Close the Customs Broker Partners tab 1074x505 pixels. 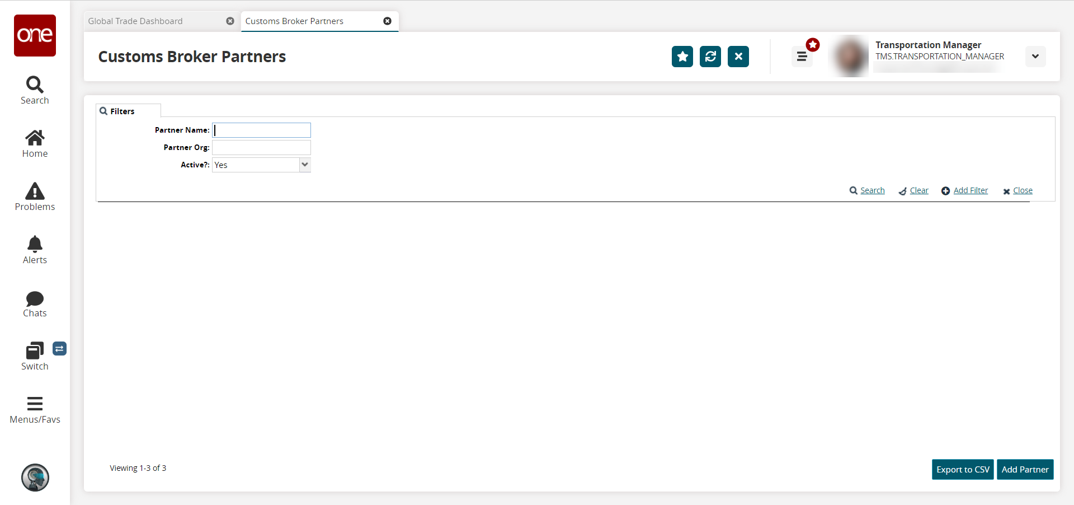(x=387, y=21)
